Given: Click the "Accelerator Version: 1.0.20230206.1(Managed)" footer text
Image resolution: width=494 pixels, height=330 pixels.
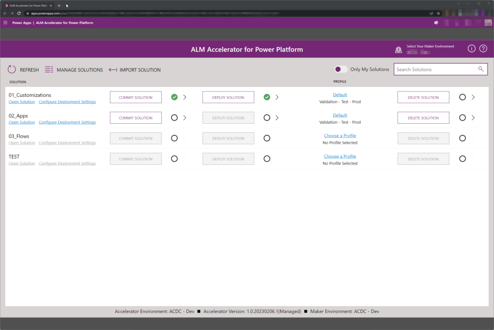Looking at the screenshot, I should point(252,311).
